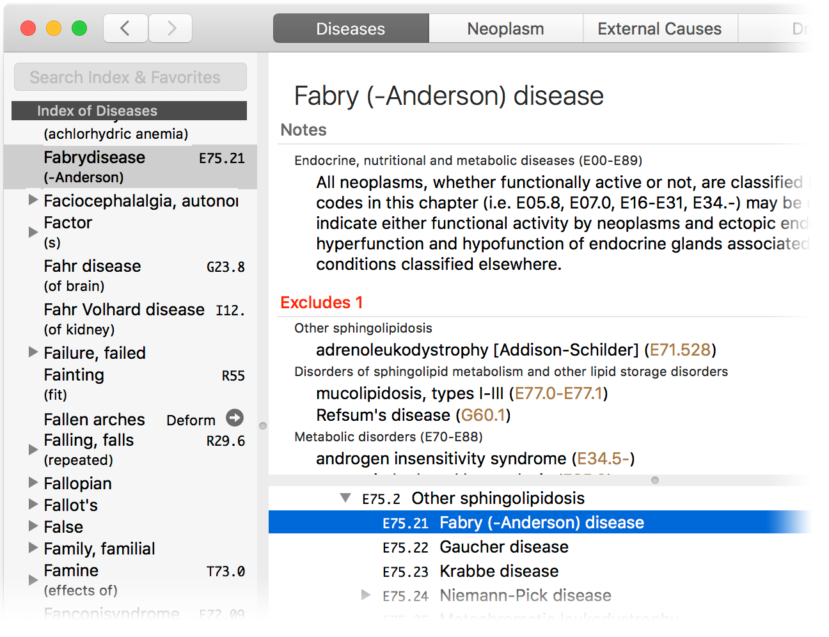The height and width of the screenshot is (637, 829).
Task: Expand the Fallopian entry
Action: point(33,482)
